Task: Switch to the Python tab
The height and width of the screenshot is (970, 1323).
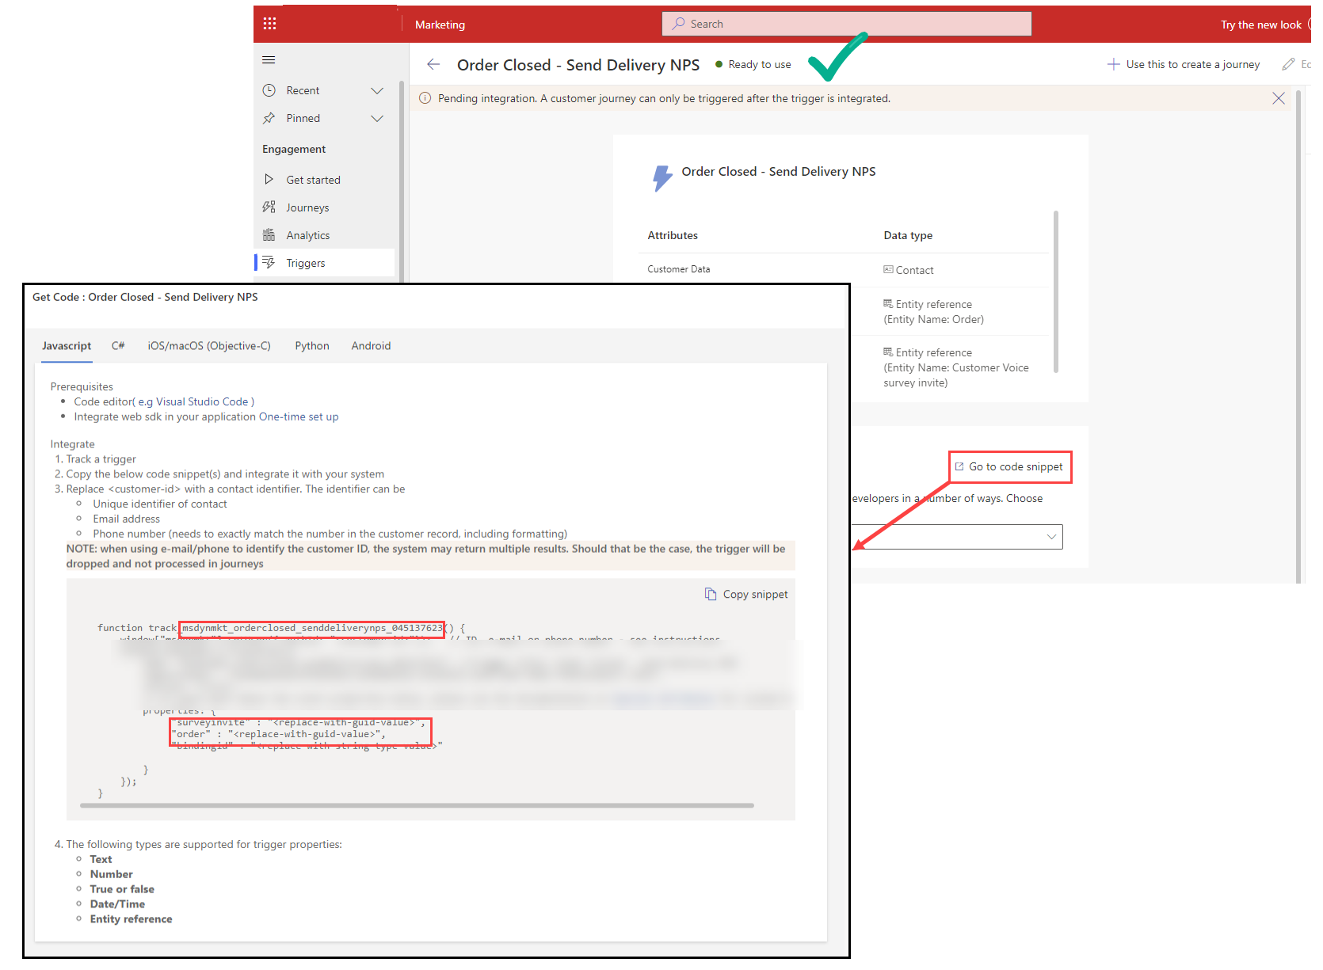Action: [312, 346]
